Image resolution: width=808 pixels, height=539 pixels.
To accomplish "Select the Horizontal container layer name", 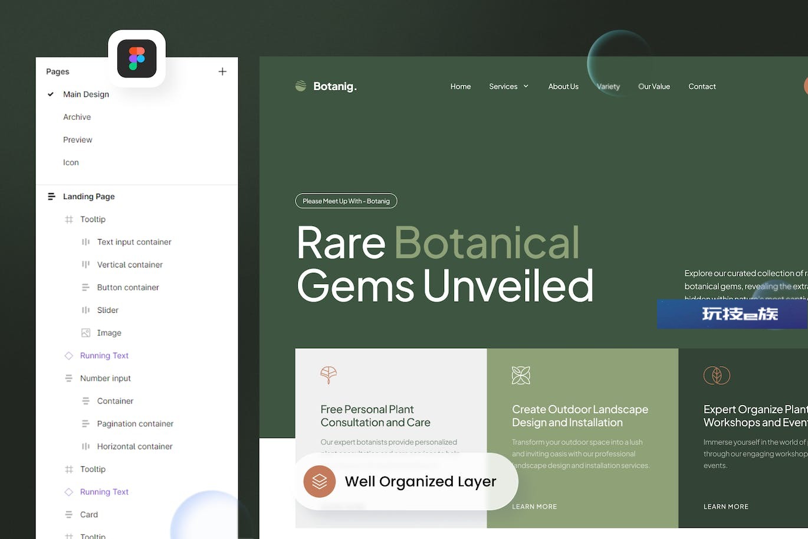I will pyautogui.click(x=135, y=446).
